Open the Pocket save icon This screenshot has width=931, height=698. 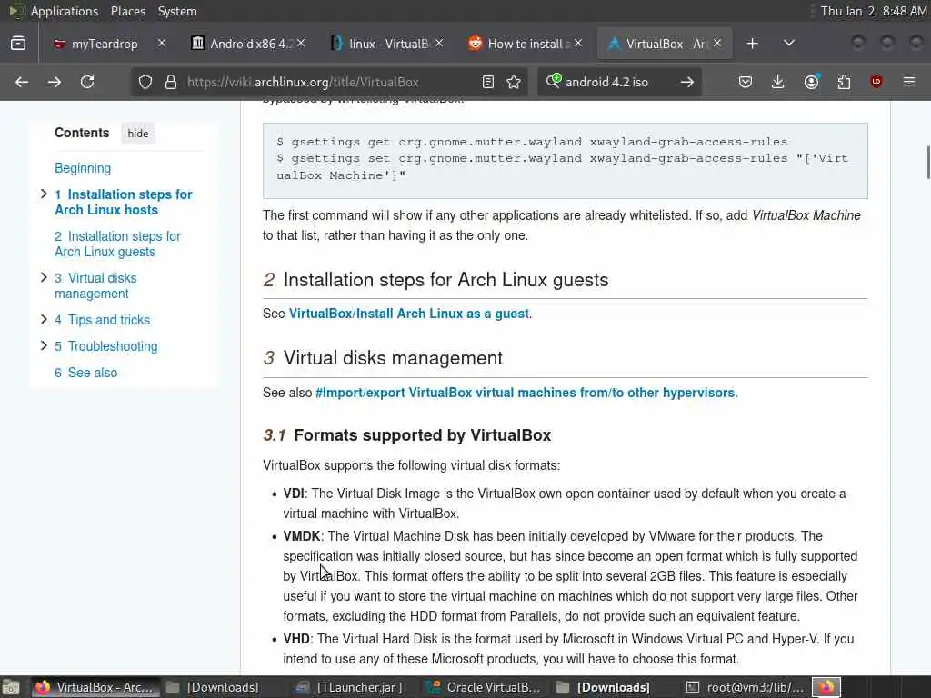click(x=746, y=82)
